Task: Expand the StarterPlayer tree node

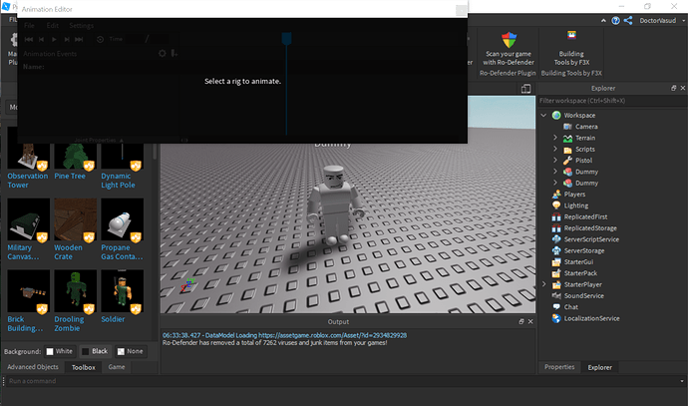Action: 544,284
